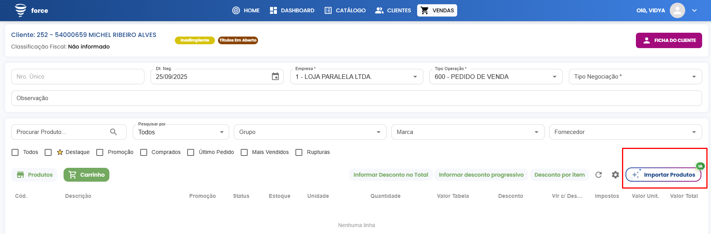Click the Títulos Em Aberto badge
The image size is (711, 234).
click(238, 40)
